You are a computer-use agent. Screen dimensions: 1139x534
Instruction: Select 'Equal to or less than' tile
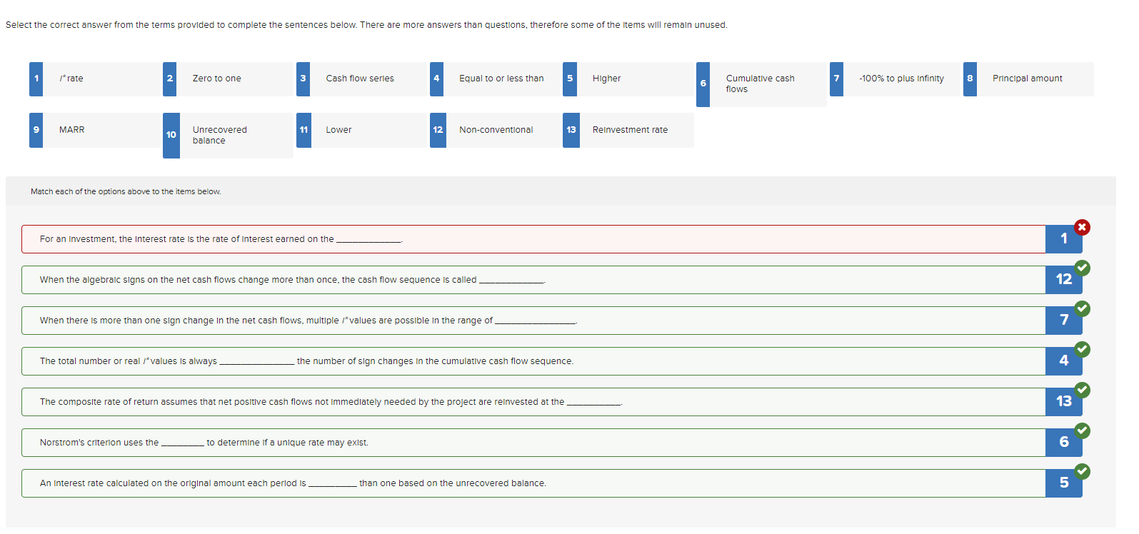pyautogui.click(x=495, y=79)
